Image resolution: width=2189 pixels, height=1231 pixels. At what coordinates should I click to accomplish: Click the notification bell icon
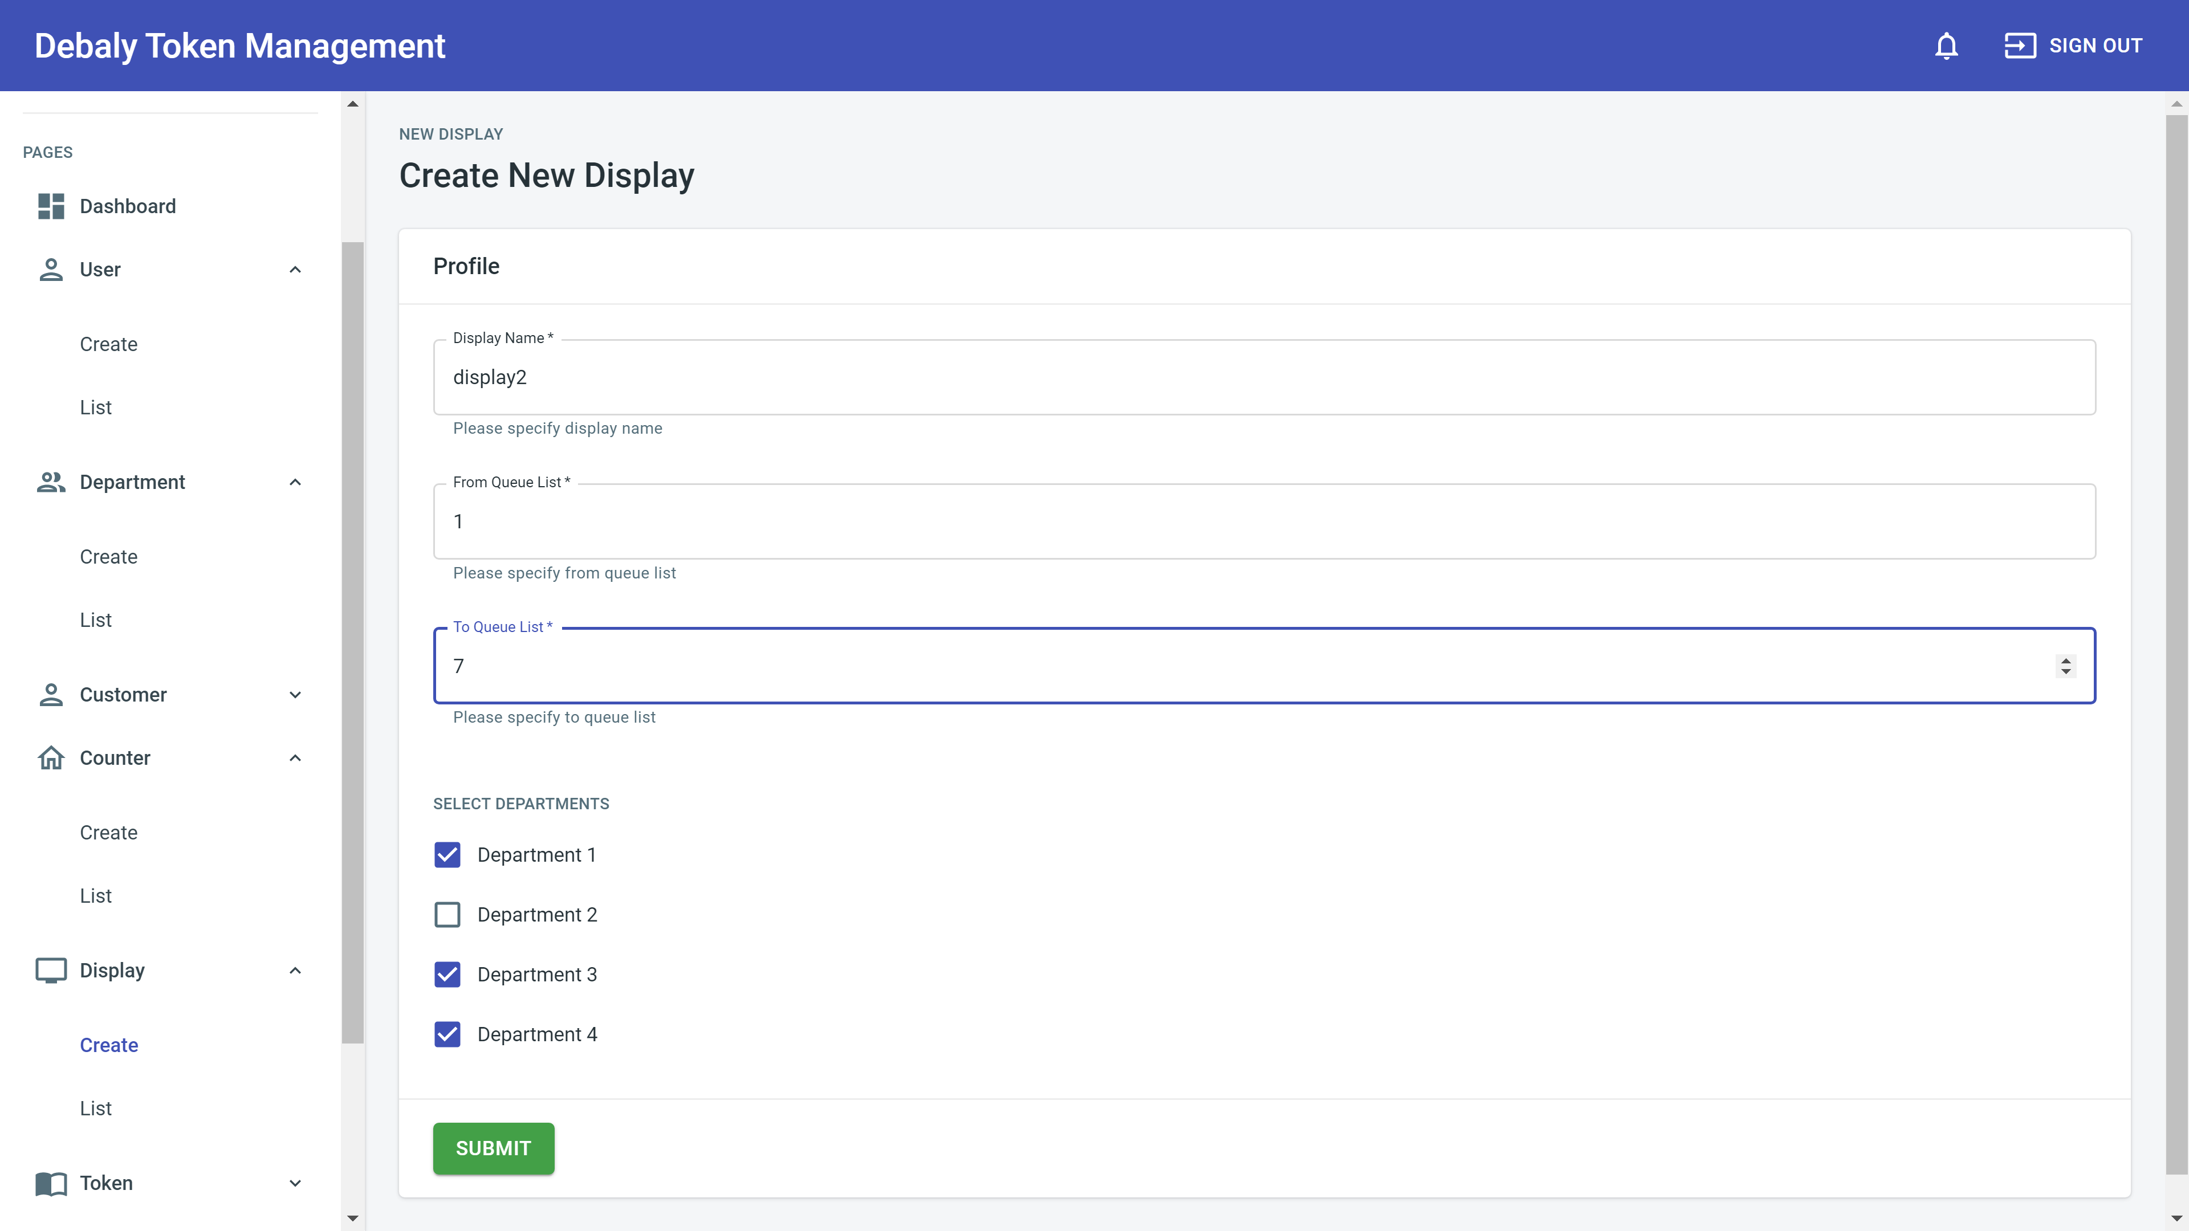click(1946, 46)
